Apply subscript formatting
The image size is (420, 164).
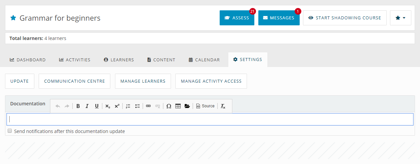click(108, 106)
